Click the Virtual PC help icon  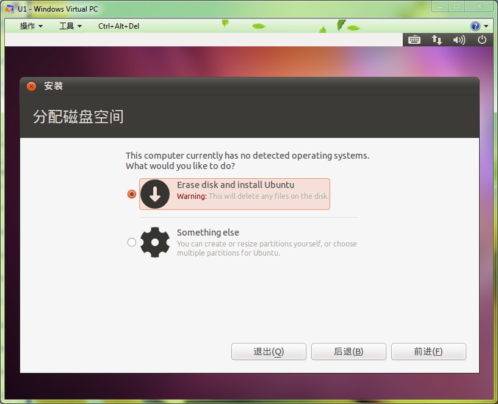475,26
